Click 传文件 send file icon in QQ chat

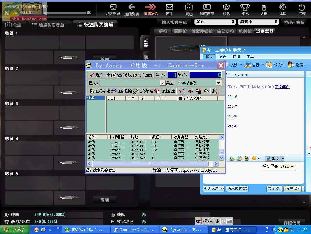click(x=269, y=65)
